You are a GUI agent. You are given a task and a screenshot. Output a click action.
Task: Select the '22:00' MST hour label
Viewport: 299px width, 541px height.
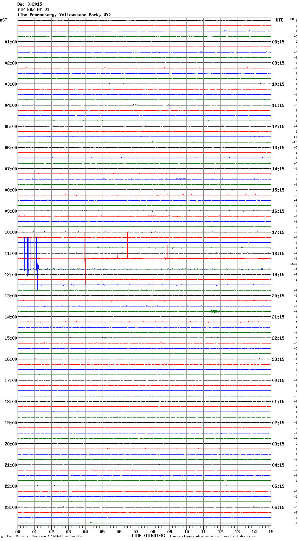click(x=11, y=486)
